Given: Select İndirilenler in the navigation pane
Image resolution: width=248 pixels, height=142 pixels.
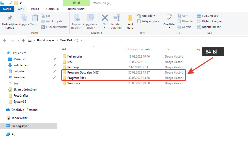Looking at the screenshot, I should (21, 65).
